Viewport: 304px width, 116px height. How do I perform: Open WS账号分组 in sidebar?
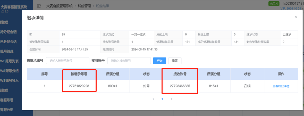tap(10, 71)
